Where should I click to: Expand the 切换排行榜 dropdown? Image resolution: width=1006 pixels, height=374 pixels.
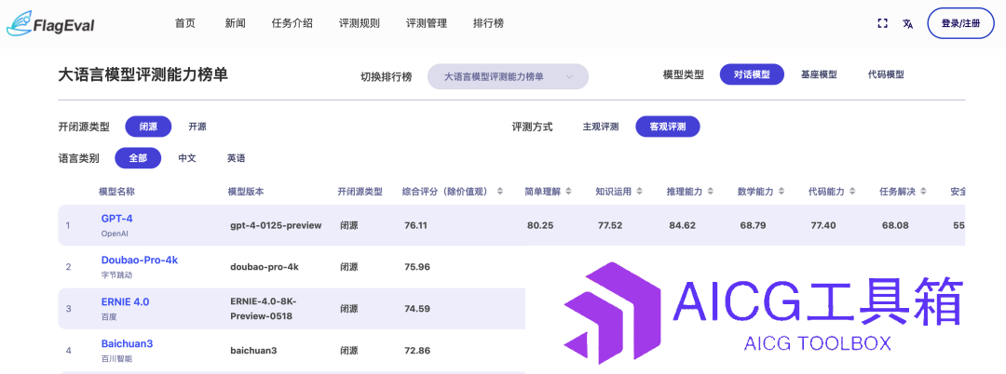509,76
